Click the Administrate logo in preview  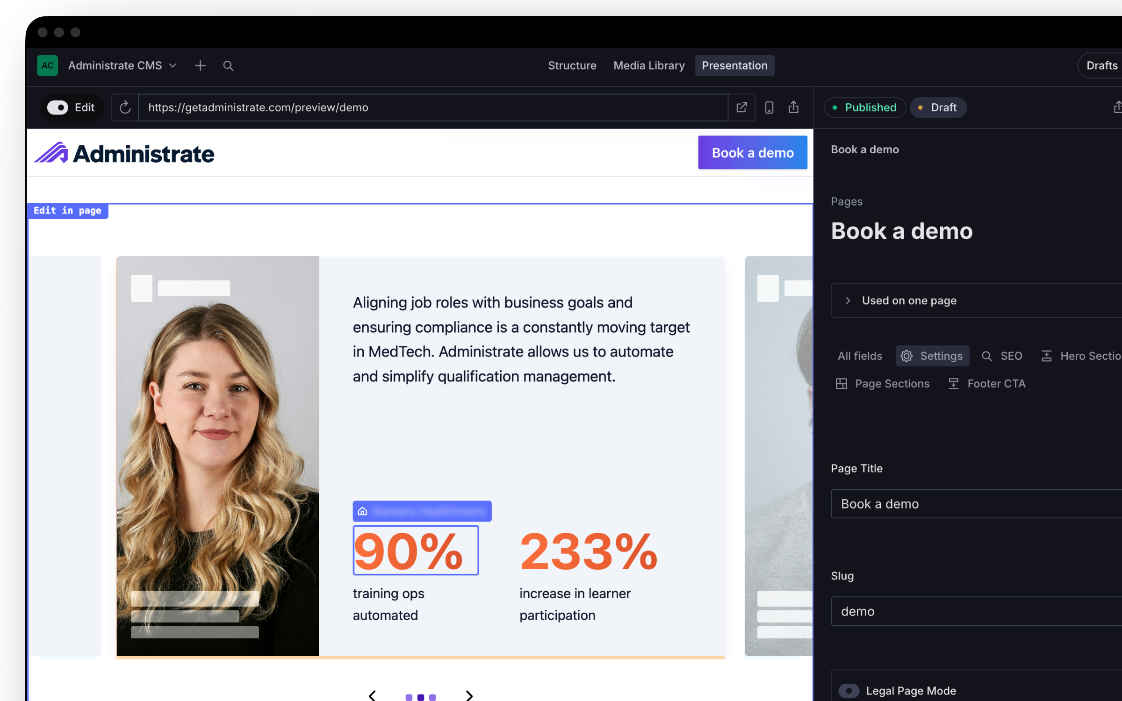[x=124, y=153]
